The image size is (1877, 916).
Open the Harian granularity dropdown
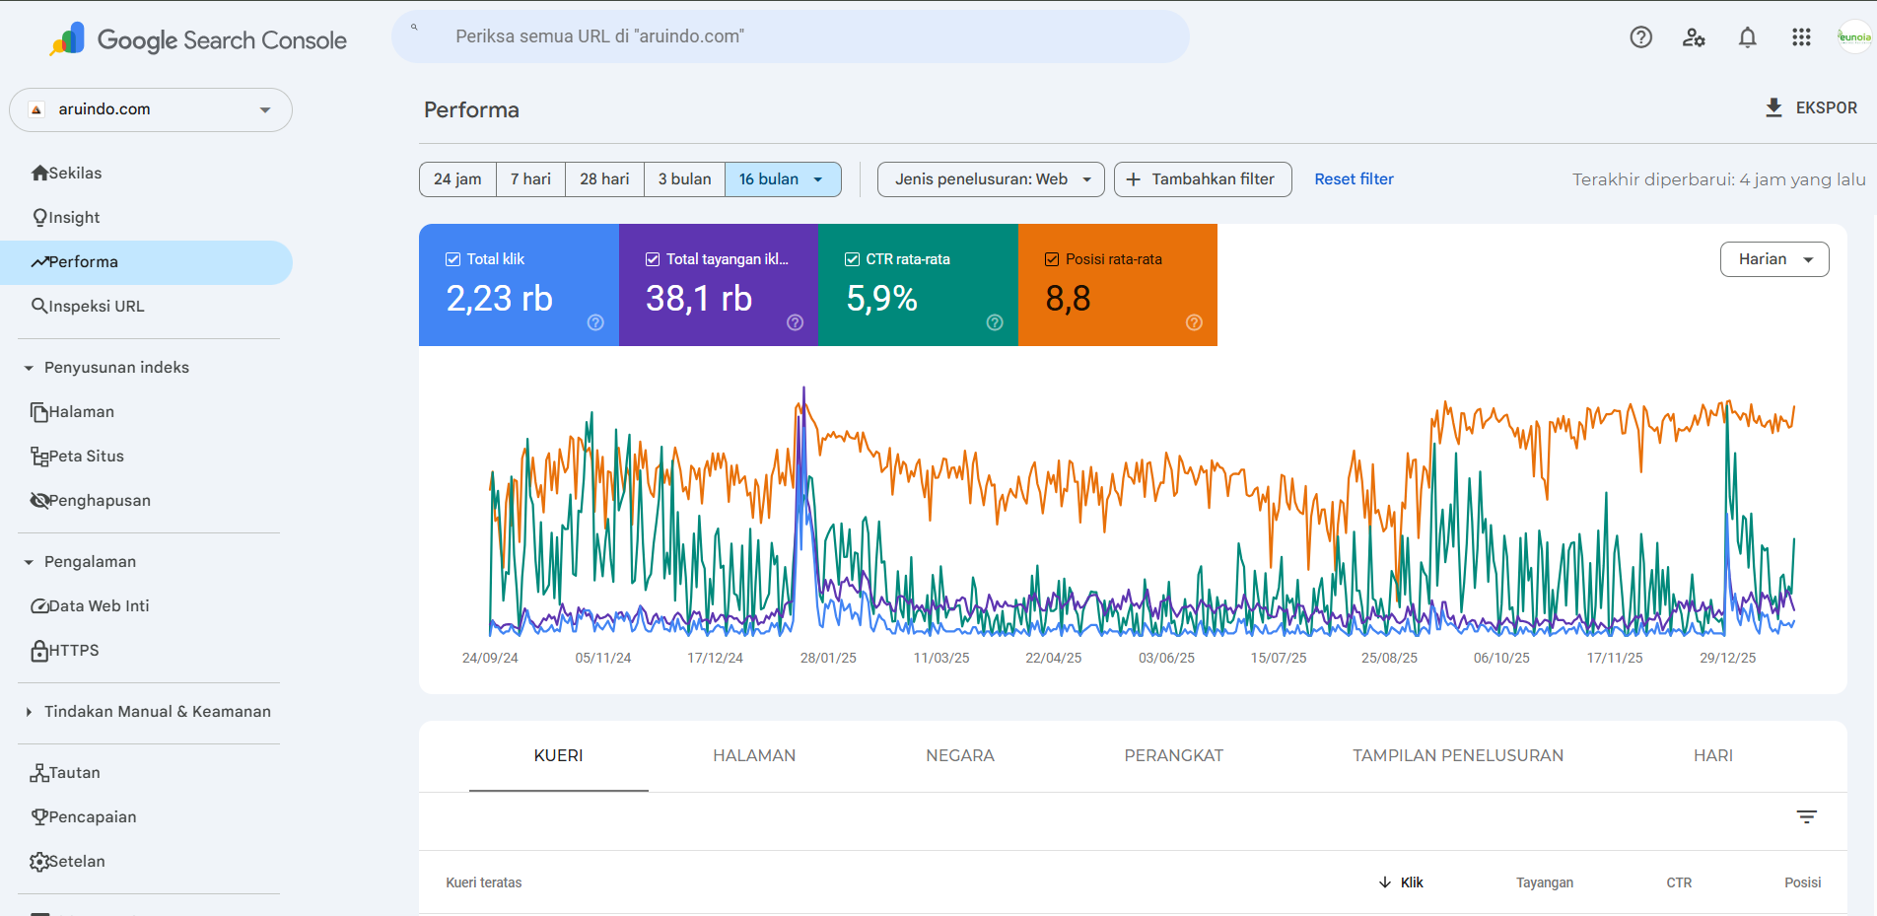click(x=1774, y=259)
